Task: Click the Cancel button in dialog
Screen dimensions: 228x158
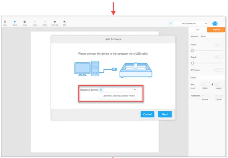Action: [147, 114]
